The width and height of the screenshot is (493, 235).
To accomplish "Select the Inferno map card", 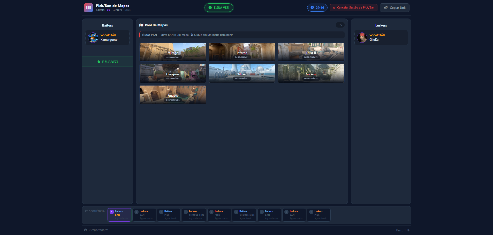I will (x=242, y=52).
